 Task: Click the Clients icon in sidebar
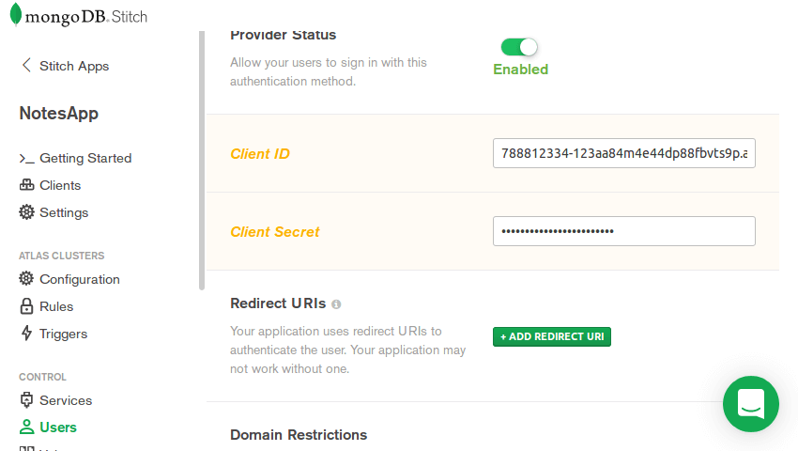point(26,185)
